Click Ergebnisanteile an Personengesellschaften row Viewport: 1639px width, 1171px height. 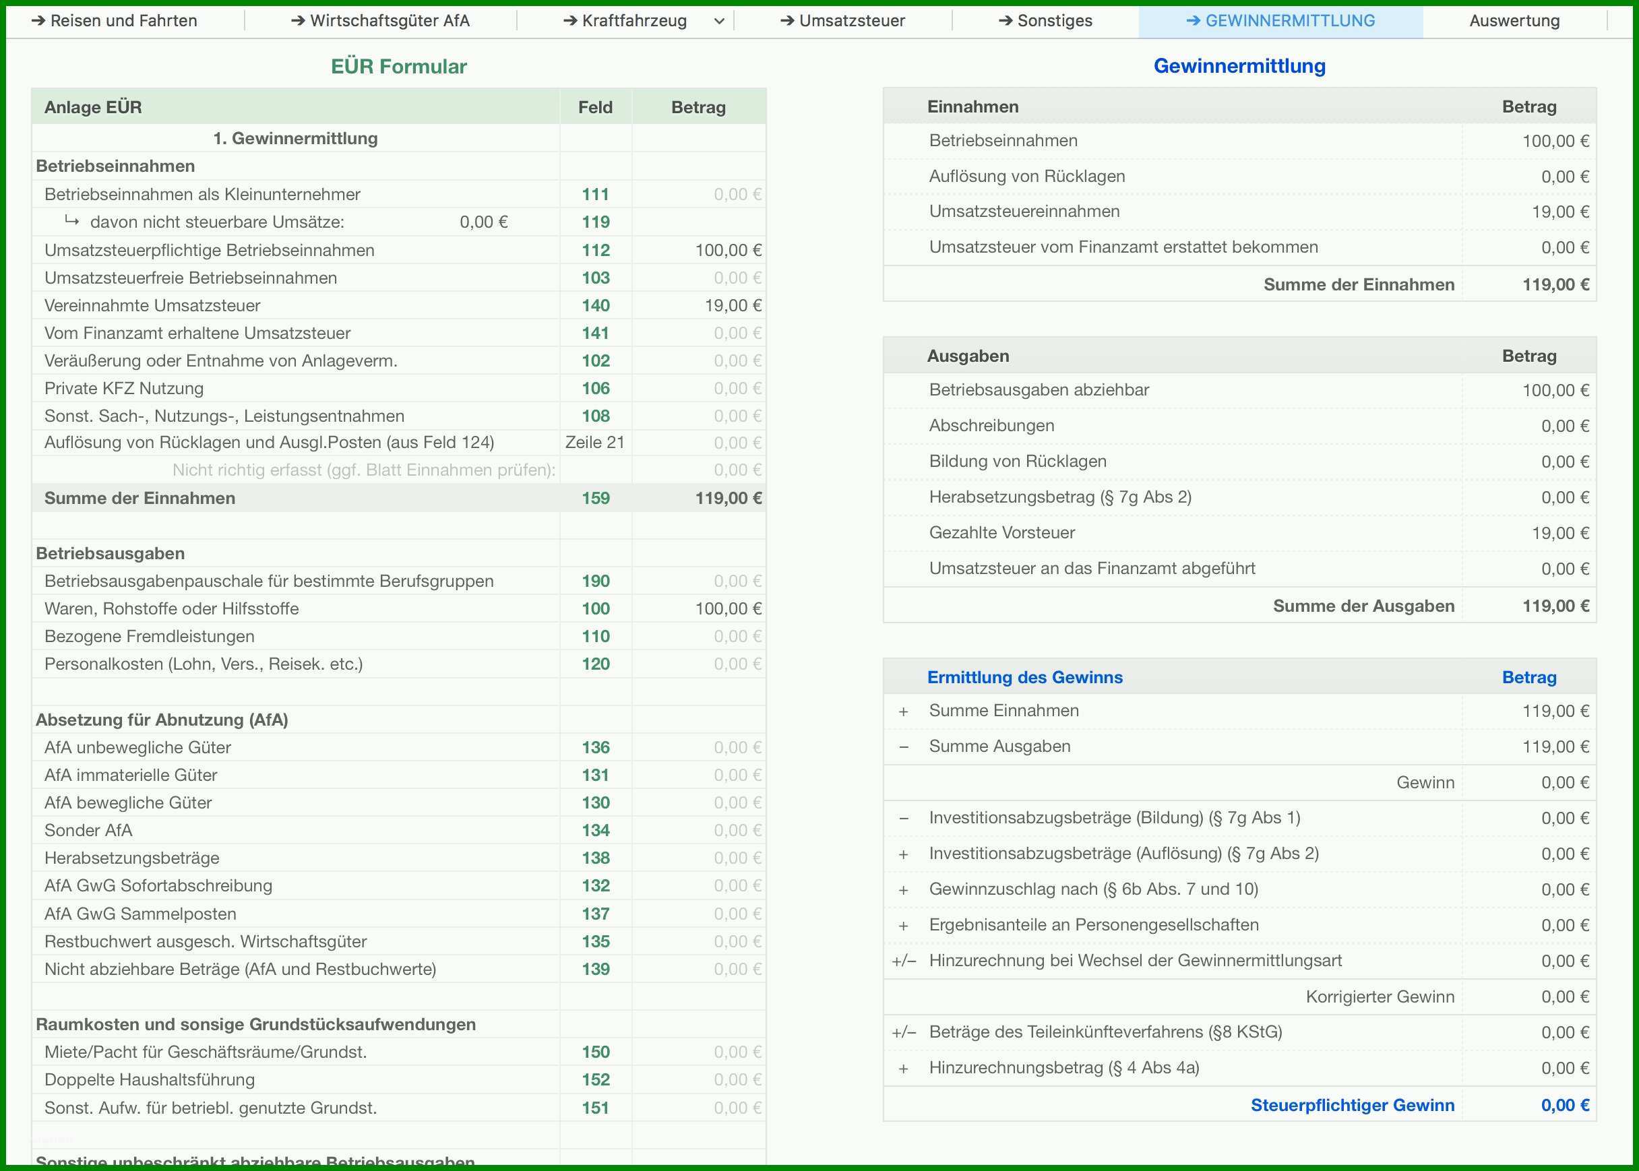coord(1239,925)
